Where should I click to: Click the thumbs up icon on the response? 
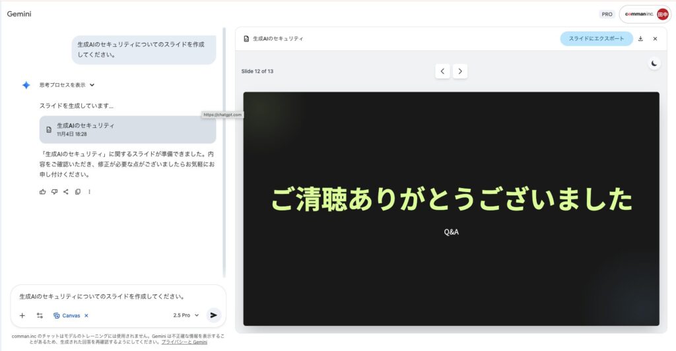pos(43,192)
